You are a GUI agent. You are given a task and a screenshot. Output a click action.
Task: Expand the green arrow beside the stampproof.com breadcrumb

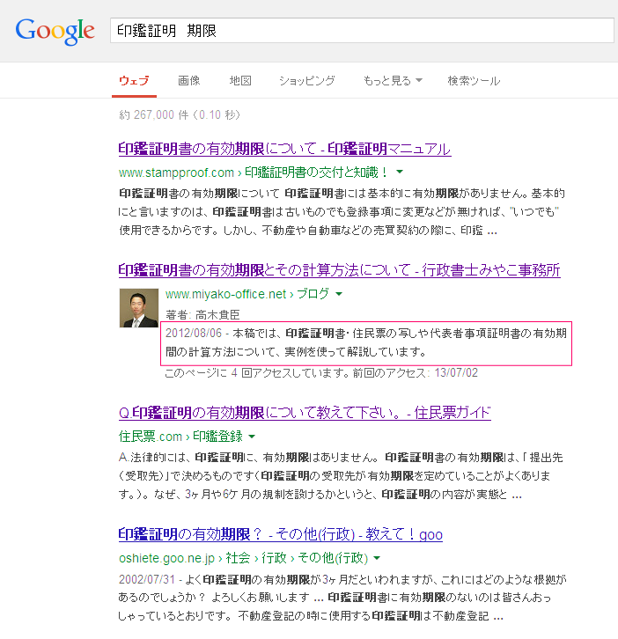pyautogui.click(x=400, y=172)
